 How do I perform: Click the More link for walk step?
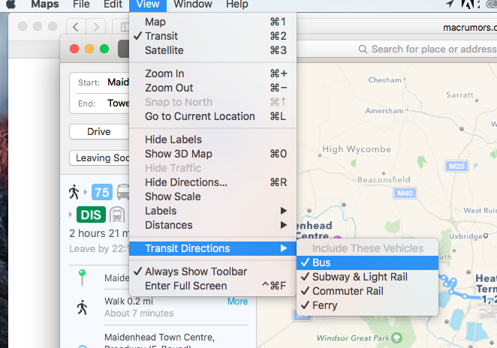237,301
